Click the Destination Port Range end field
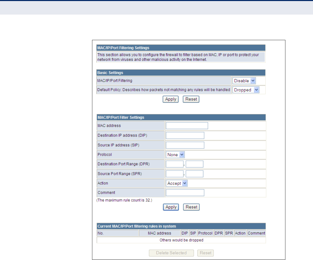The height and width of the screenshot is (260, 313). pyautogui.click(x=195, y=164)
